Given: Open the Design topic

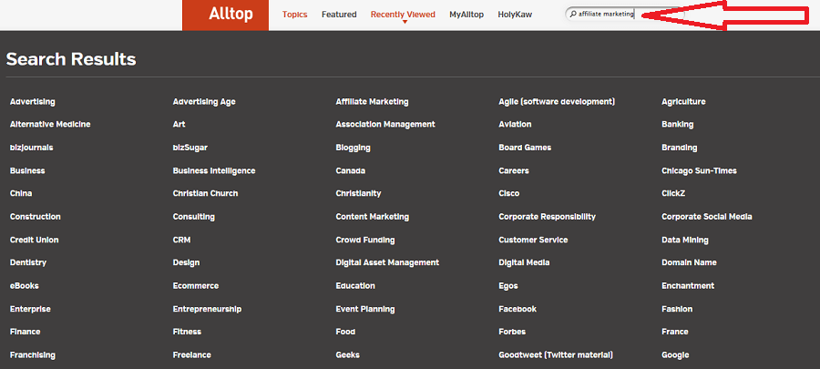Looking at the screenshot, I should tap(186, 262).
